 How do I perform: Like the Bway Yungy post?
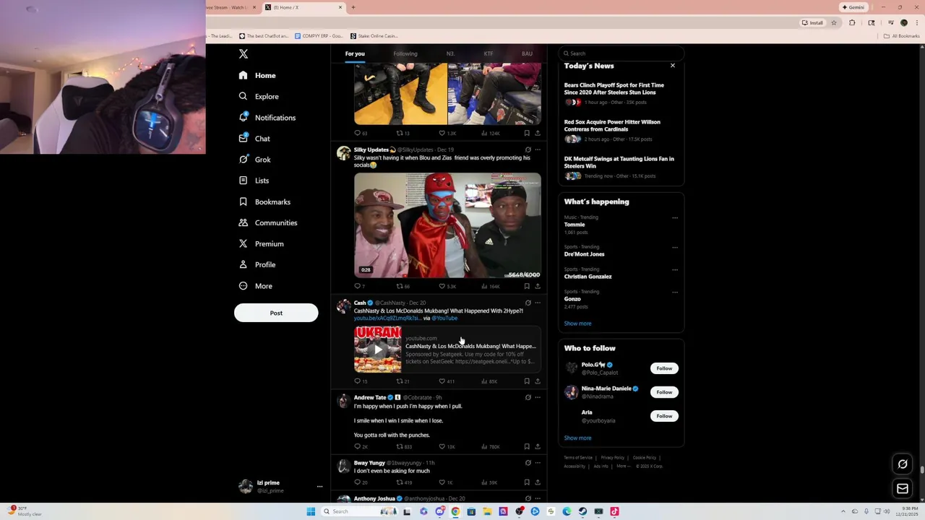coord(442,482)
